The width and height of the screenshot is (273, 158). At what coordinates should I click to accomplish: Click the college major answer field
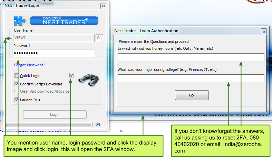pos(191,78)
